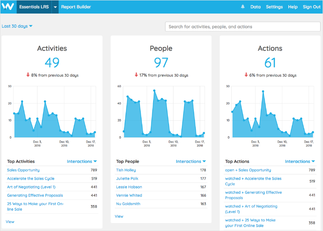
Task: Open the open + Sales Opportunity action
Action: pyautogui.click(x=248, y=170)
